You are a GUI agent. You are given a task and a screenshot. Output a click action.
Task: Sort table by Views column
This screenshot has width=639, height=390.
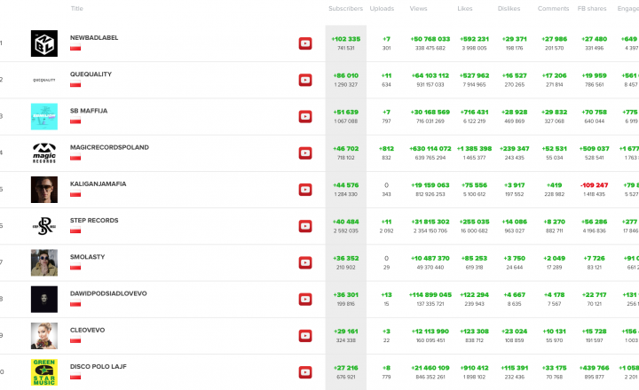pos(418,8)
